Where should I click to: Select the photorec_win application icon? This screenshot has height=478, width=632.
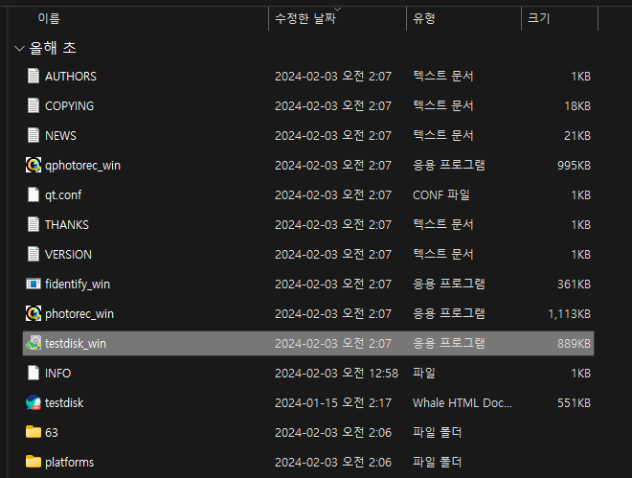34,313
